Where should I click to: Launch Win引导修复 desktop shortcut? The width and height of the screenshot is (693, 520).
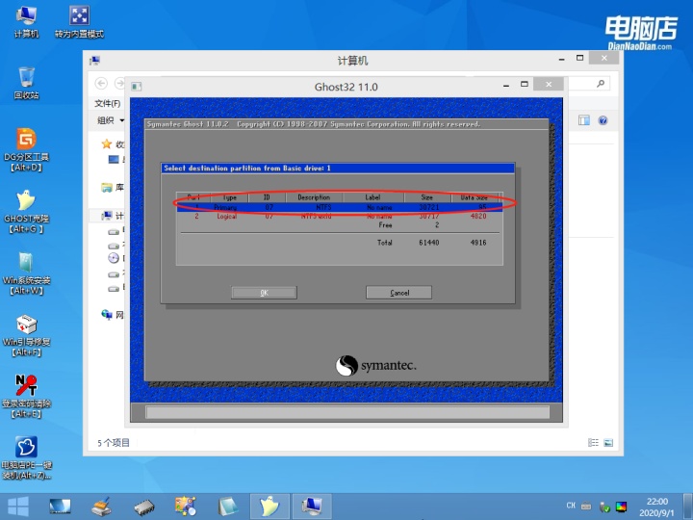(26, 335)
